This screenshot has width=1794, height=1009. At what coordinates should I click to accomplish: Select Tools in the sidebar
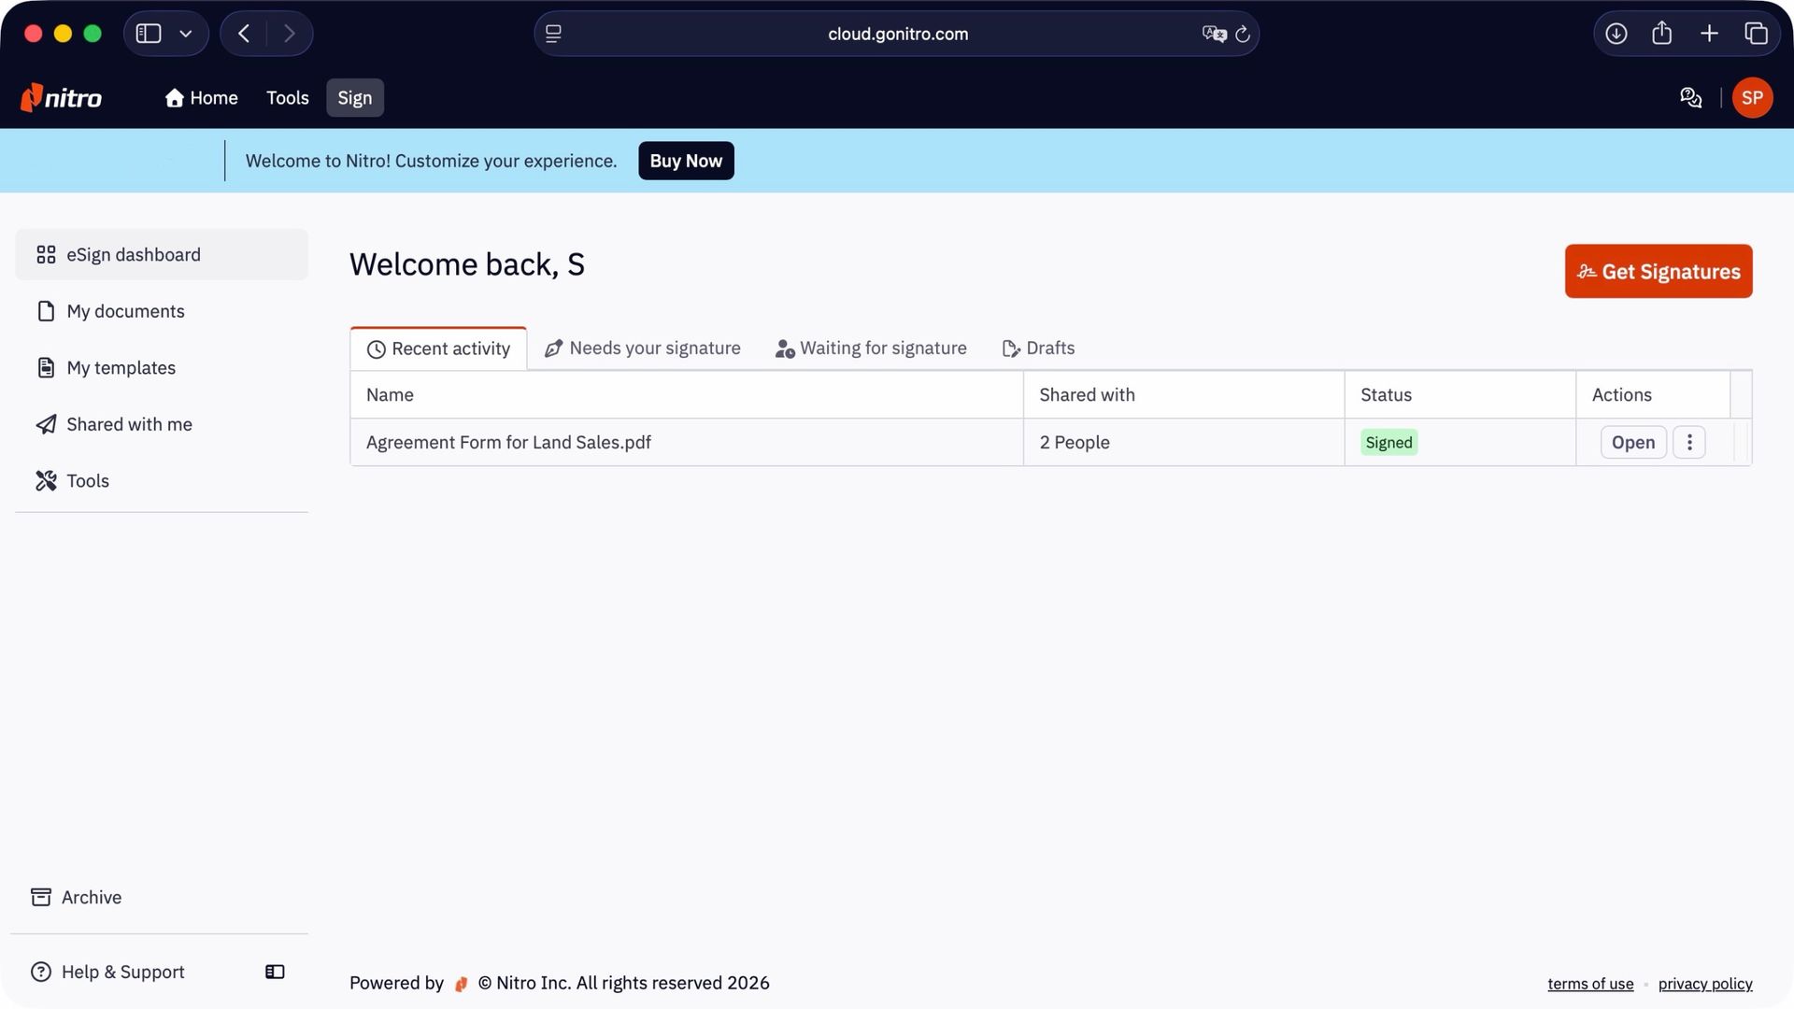[162, 480]
